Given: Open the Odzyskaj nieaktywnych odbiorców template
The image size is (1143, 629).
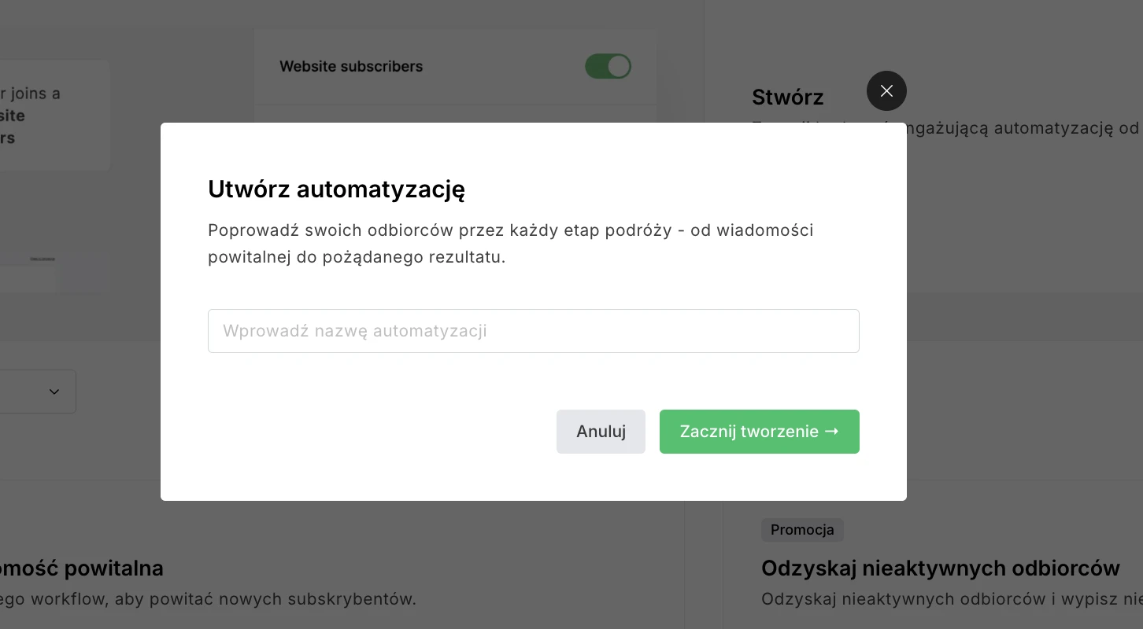Looking at the screenshot, I should click(940, 568).
